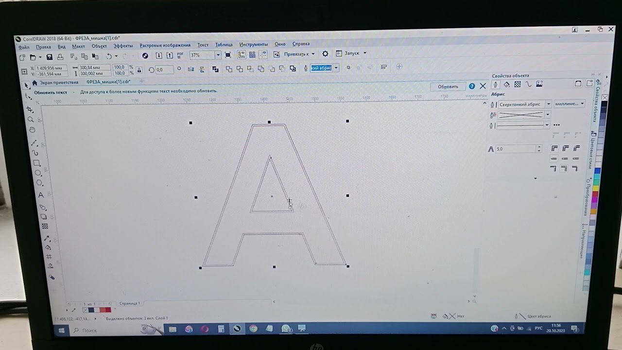
Task: Click the Mirror horizontally icon
Action: tap(191, 70)
